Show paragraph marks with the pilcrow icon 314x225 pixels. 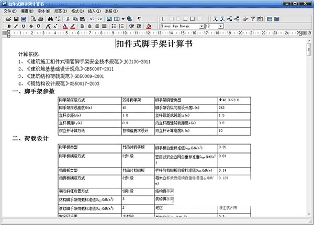(x=139, y=19)
